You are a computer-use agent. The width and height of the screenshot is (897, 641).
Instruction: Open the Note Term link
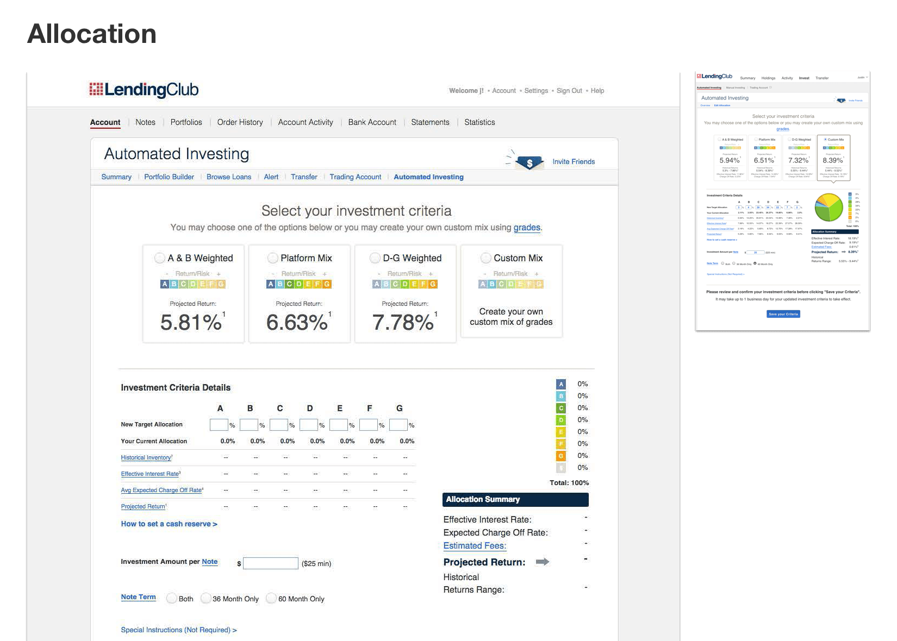[x=138, y=597]
